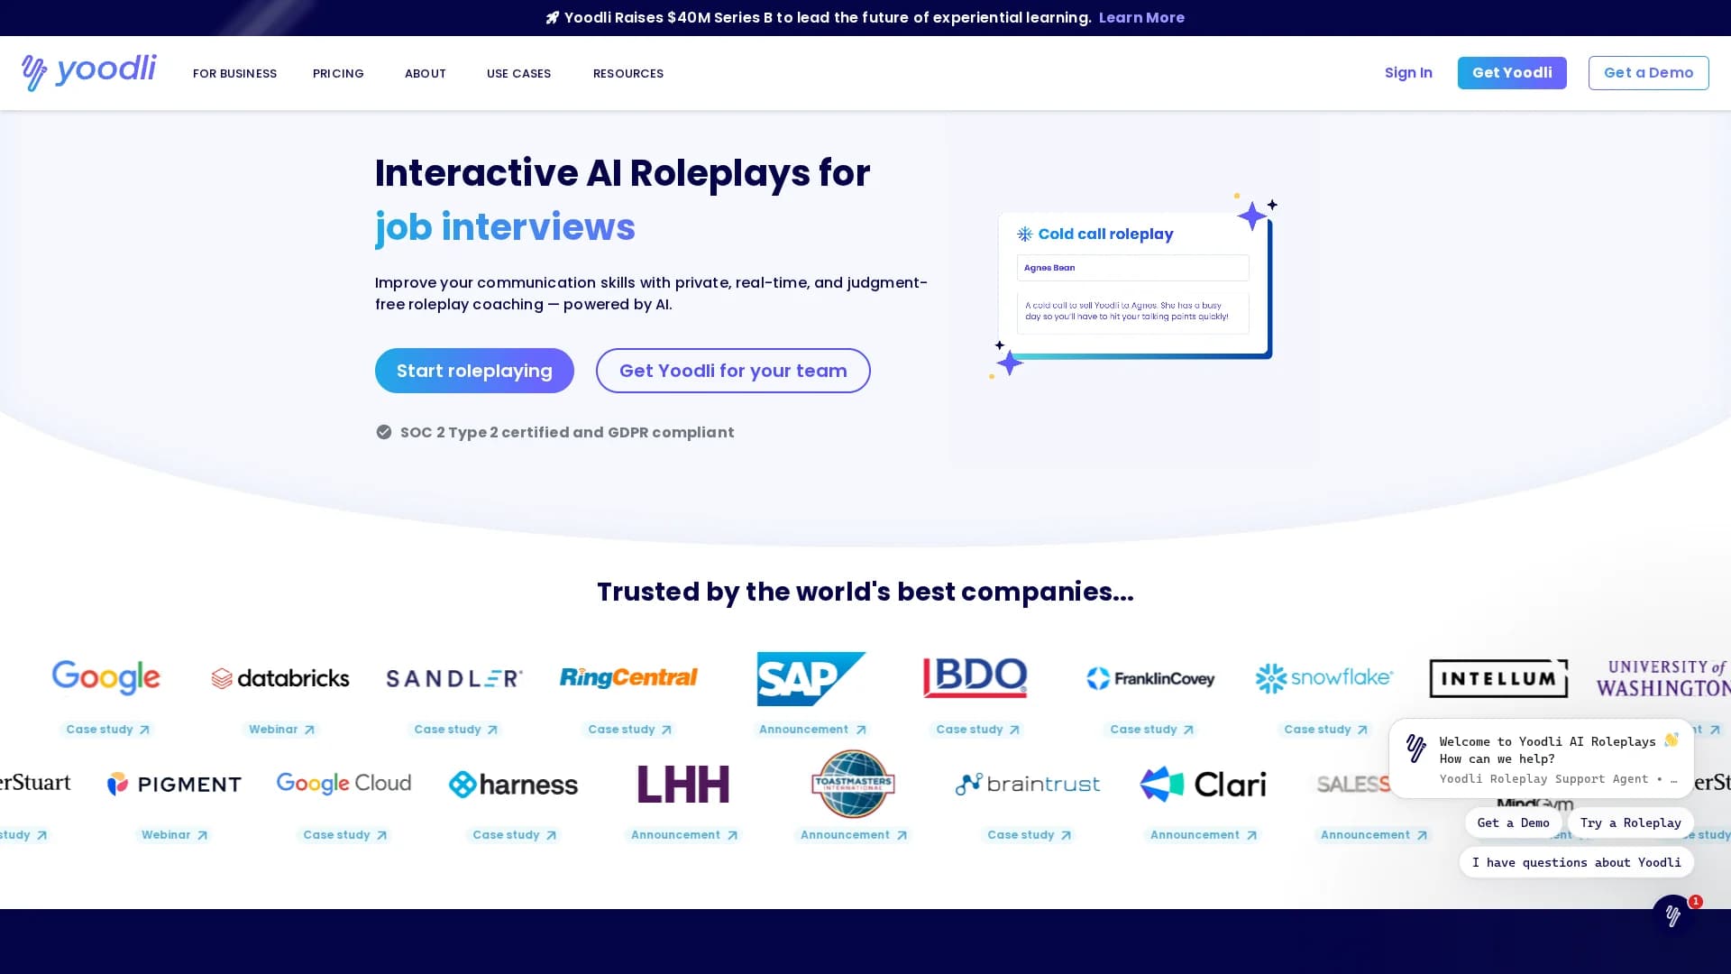1731x974 pixels.
Task: Open the Yoodli chat launcher icon
Action: [x=1672, y=915]
